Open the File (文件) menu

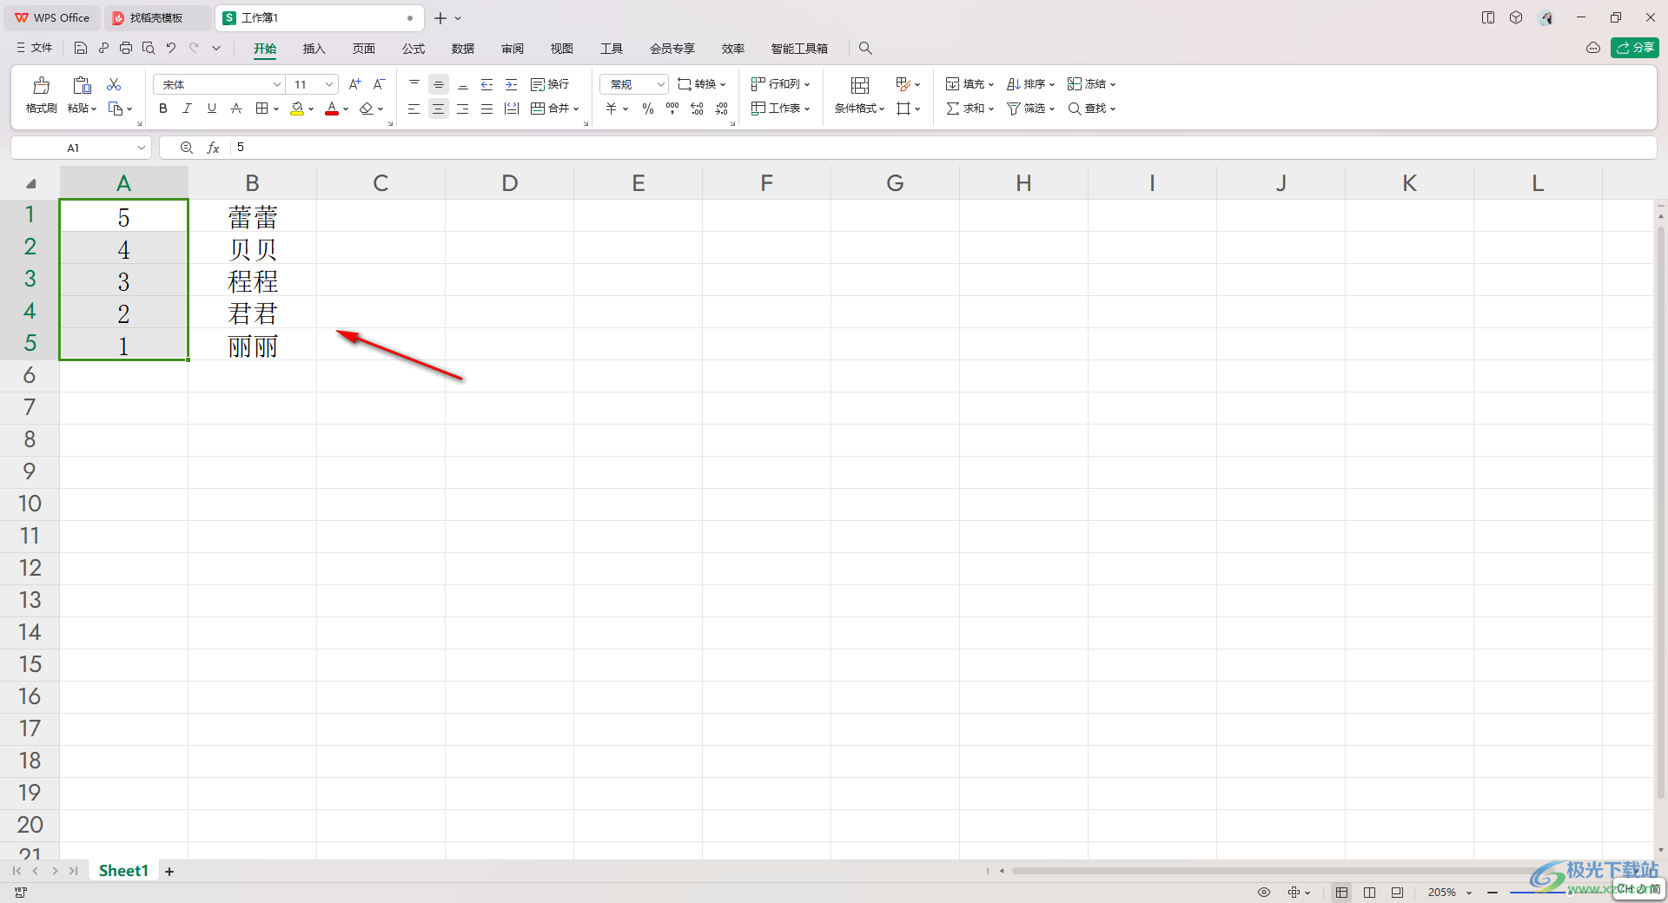[x=35, y=48]
